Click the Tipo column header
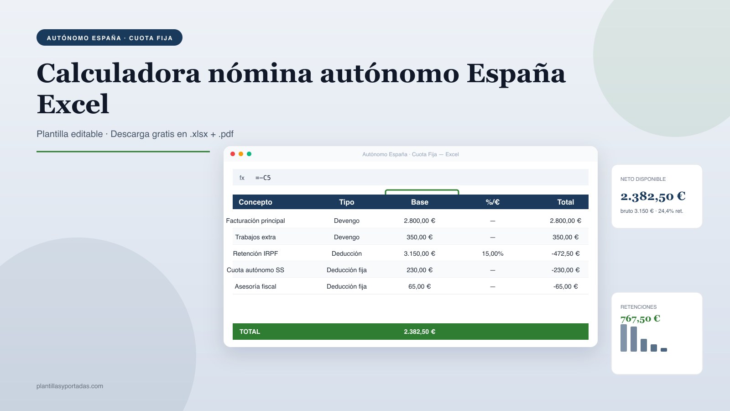730x411 pixels. 347,202
